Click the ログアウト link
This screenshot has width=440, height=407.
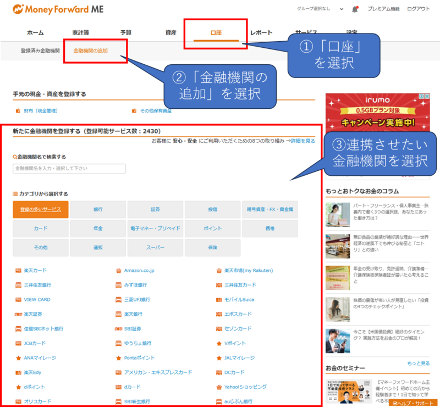[419, 9]
